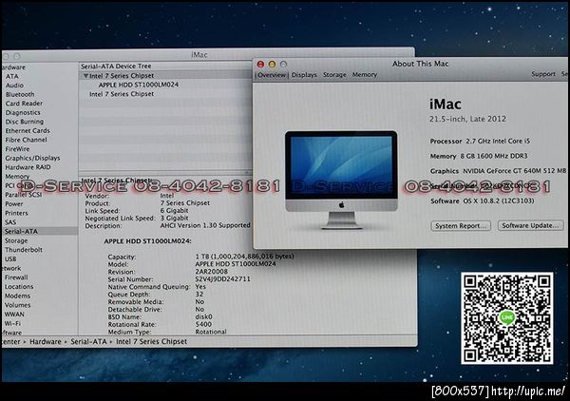This screenshot has width=570, height=401.
Task: Open the Storage tab in About This Mac
Action: [334, 74]
